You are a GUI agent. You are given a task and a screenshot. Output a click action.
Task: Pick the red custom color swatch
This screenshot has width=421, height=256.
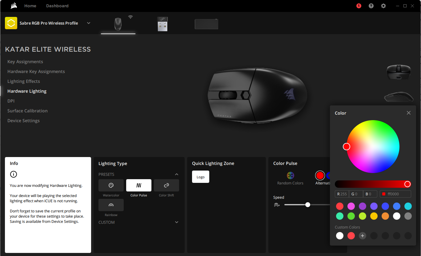point(351,236)
